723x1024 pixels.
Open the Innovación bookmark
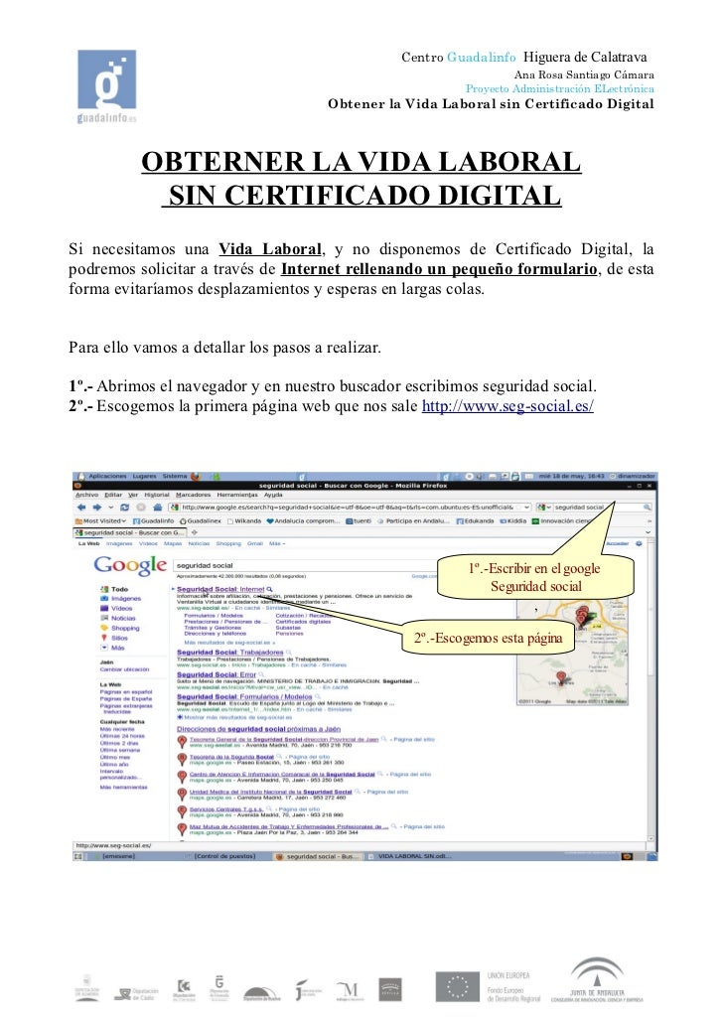pyautogui.click(x=562, y=521)
